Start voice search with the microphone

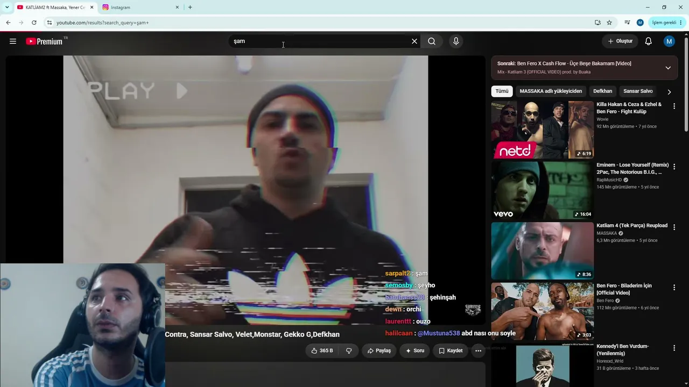click(456, 41)
